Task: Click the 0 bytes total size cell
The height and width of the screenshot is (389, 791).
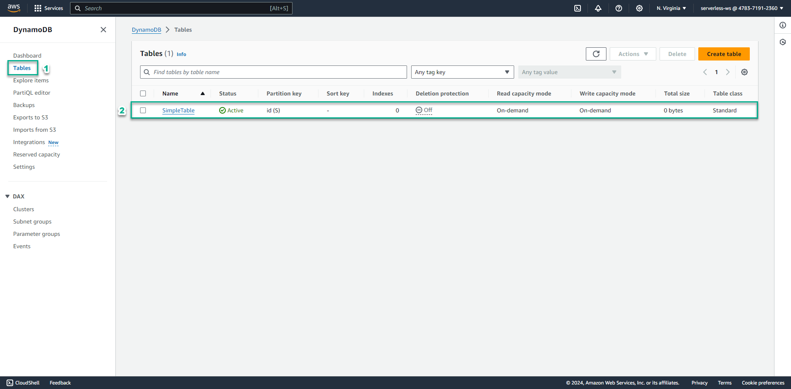Action: (x=673, y=110)
